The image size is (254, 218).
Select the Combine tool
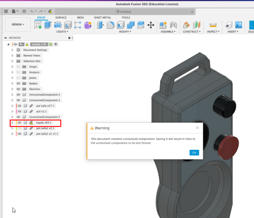click(131, 25)
